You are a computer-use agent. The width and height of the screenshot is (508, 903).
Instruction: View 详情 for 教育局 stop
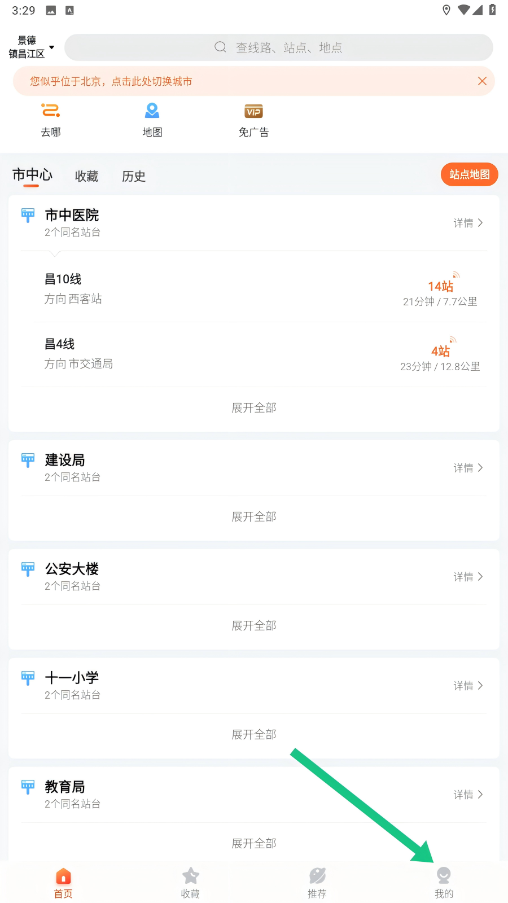pyautogui.click(x=468, y=795)
